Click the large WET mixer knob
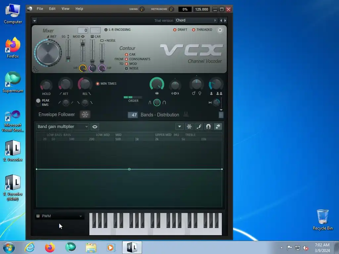This screenshot has width=339, height=254. (x=48, y=53)
